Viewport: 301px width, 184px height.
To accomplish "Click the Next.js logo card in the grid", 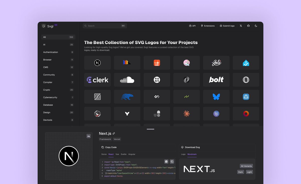I will (x=97, y=63).
